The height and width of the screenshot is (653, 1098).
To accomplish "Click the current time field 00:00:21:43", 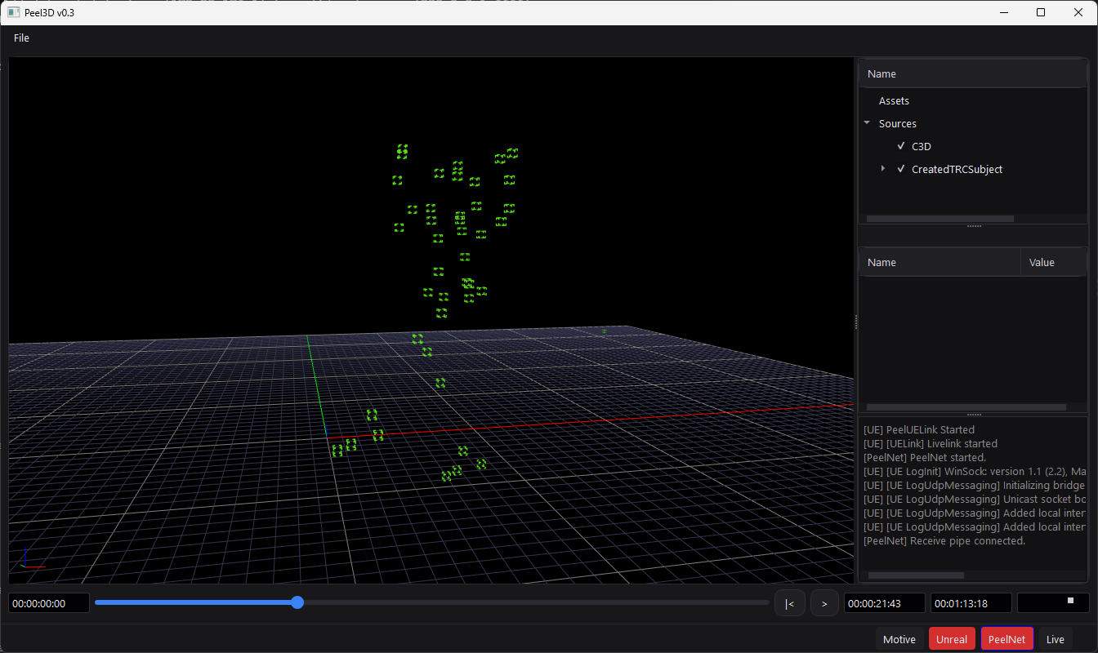I will click(884, 603).
